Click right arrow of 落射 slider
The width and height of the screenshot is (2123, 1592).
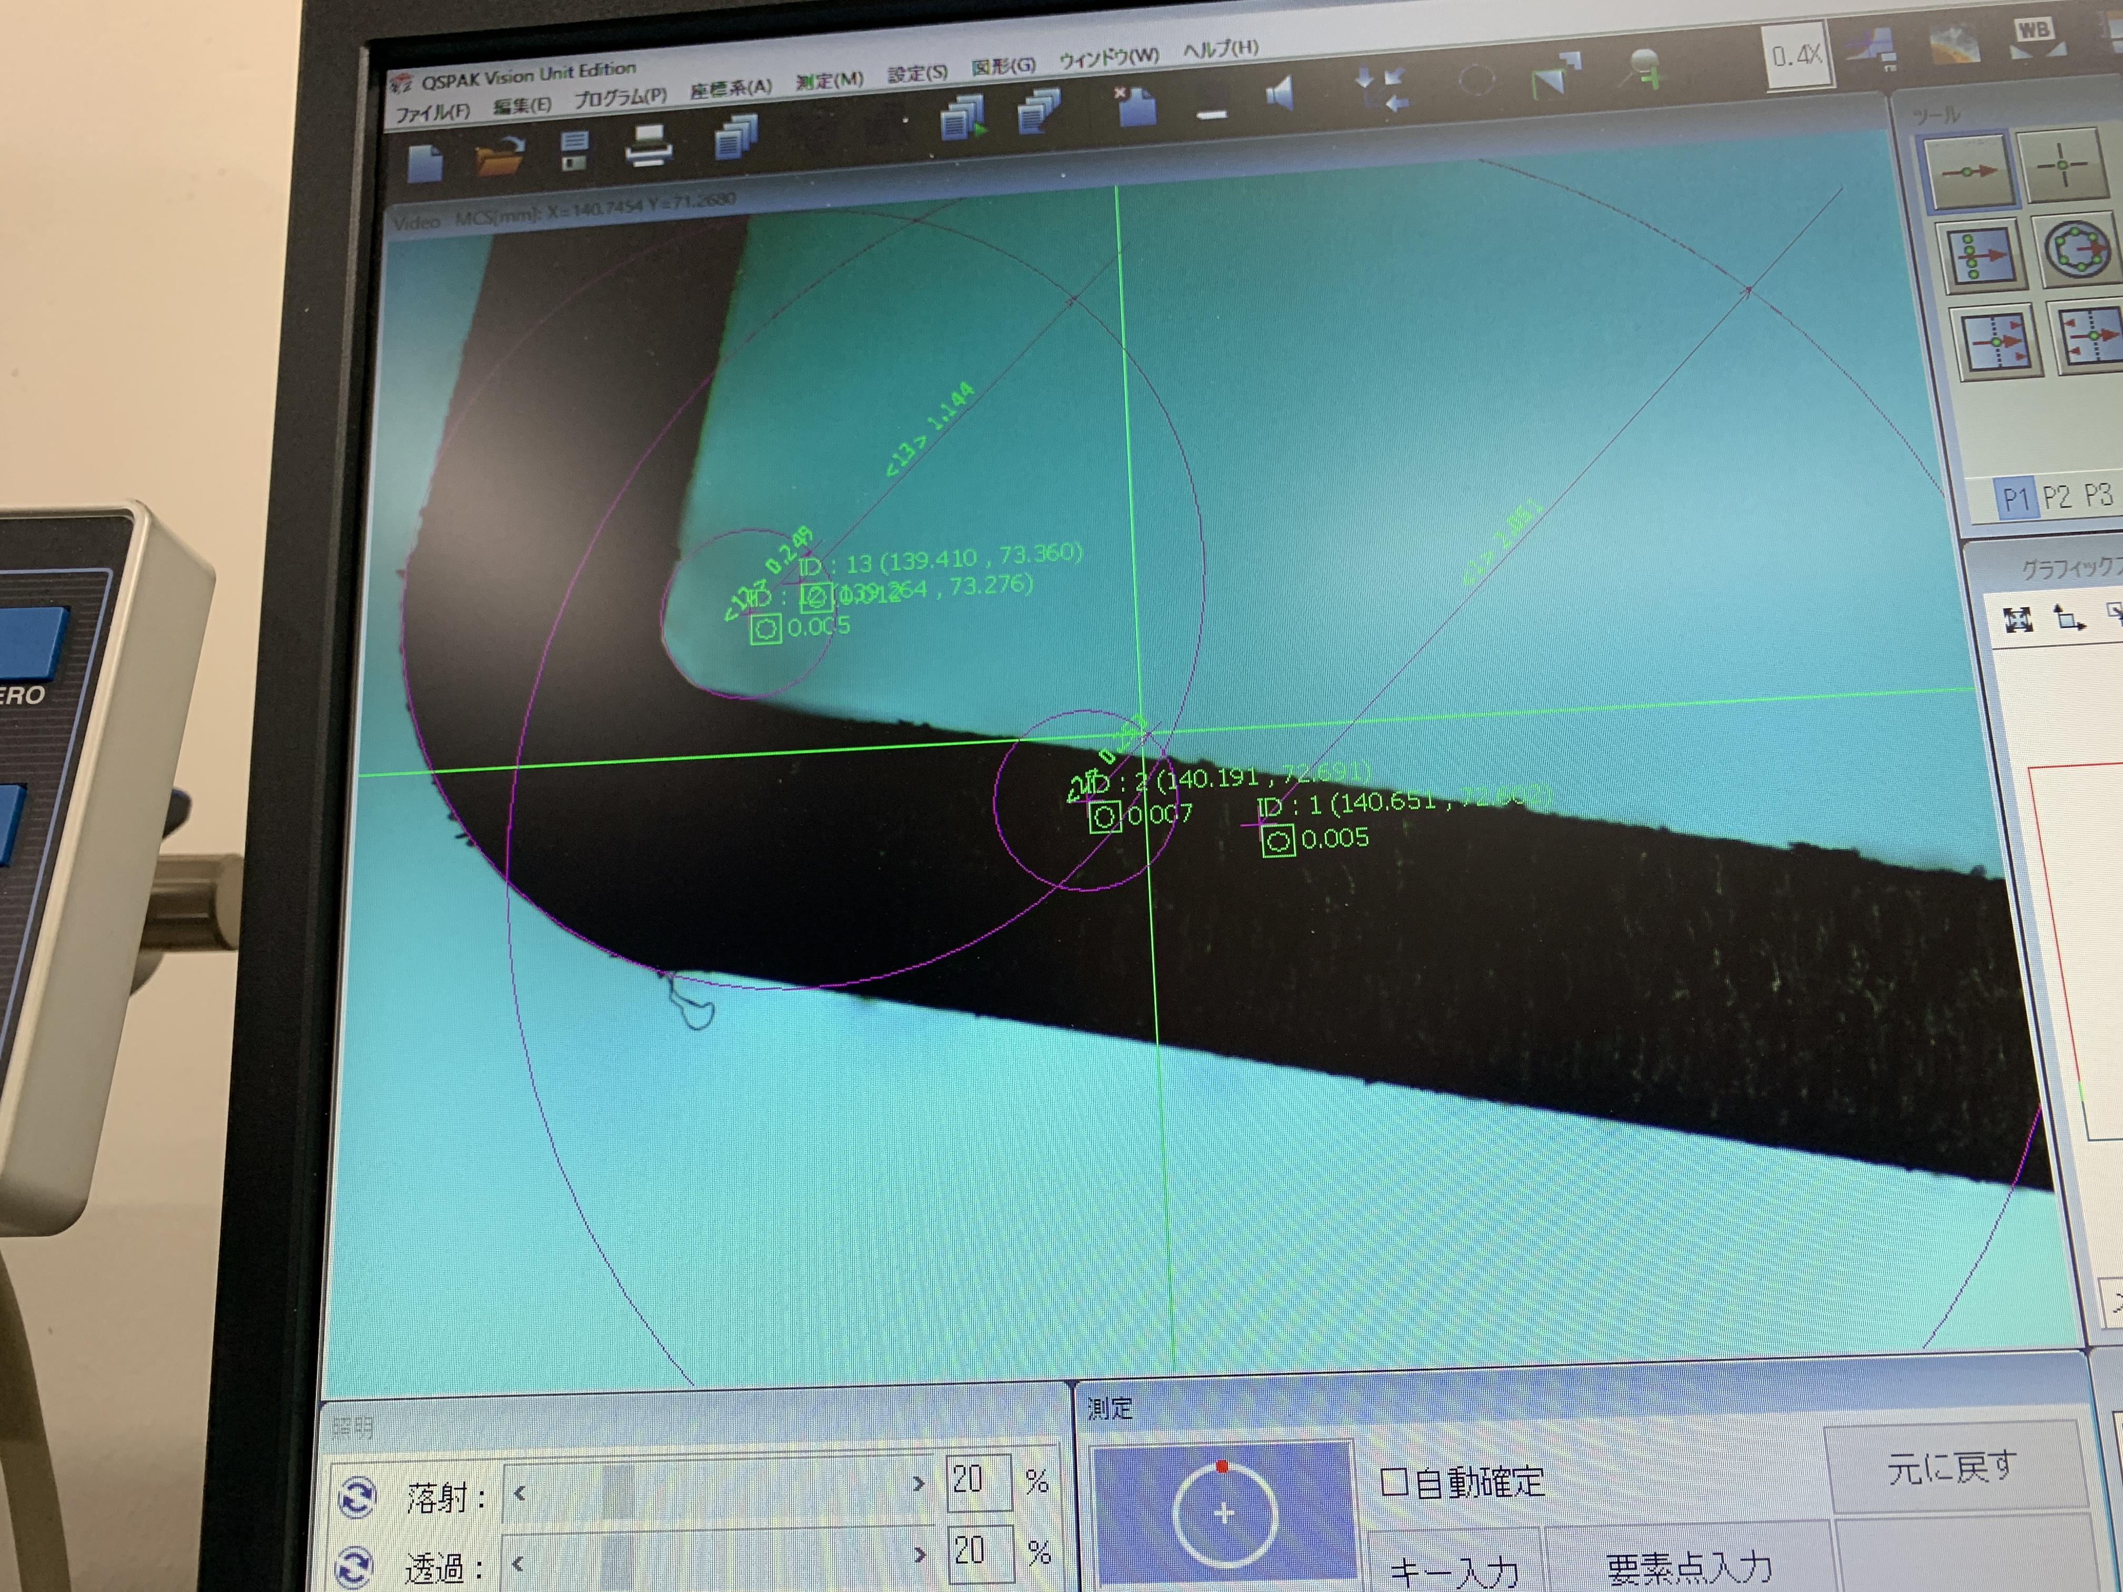tap(918, 1484)
